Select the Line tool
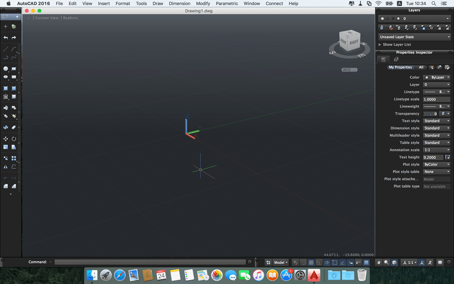 [6, 49]
